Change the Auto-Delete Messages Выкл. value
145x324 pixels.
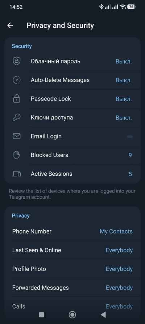(x=124, y=80)
